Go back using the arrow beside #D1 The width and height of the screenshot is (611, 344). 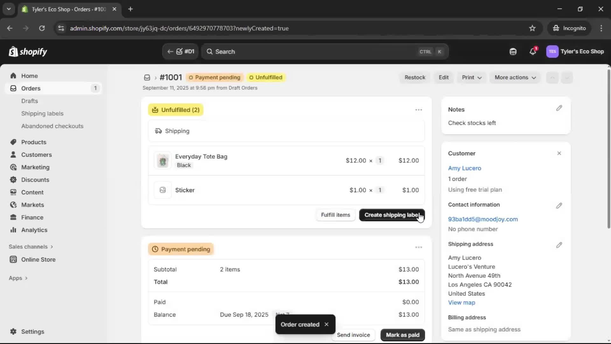[x=171, y=51]
